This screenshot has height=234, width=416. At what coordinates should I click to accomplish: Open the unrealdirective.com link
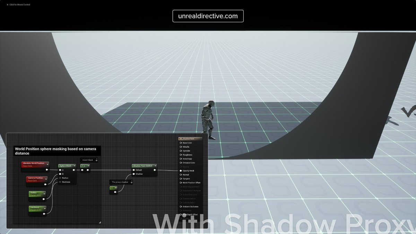(208, 16)
